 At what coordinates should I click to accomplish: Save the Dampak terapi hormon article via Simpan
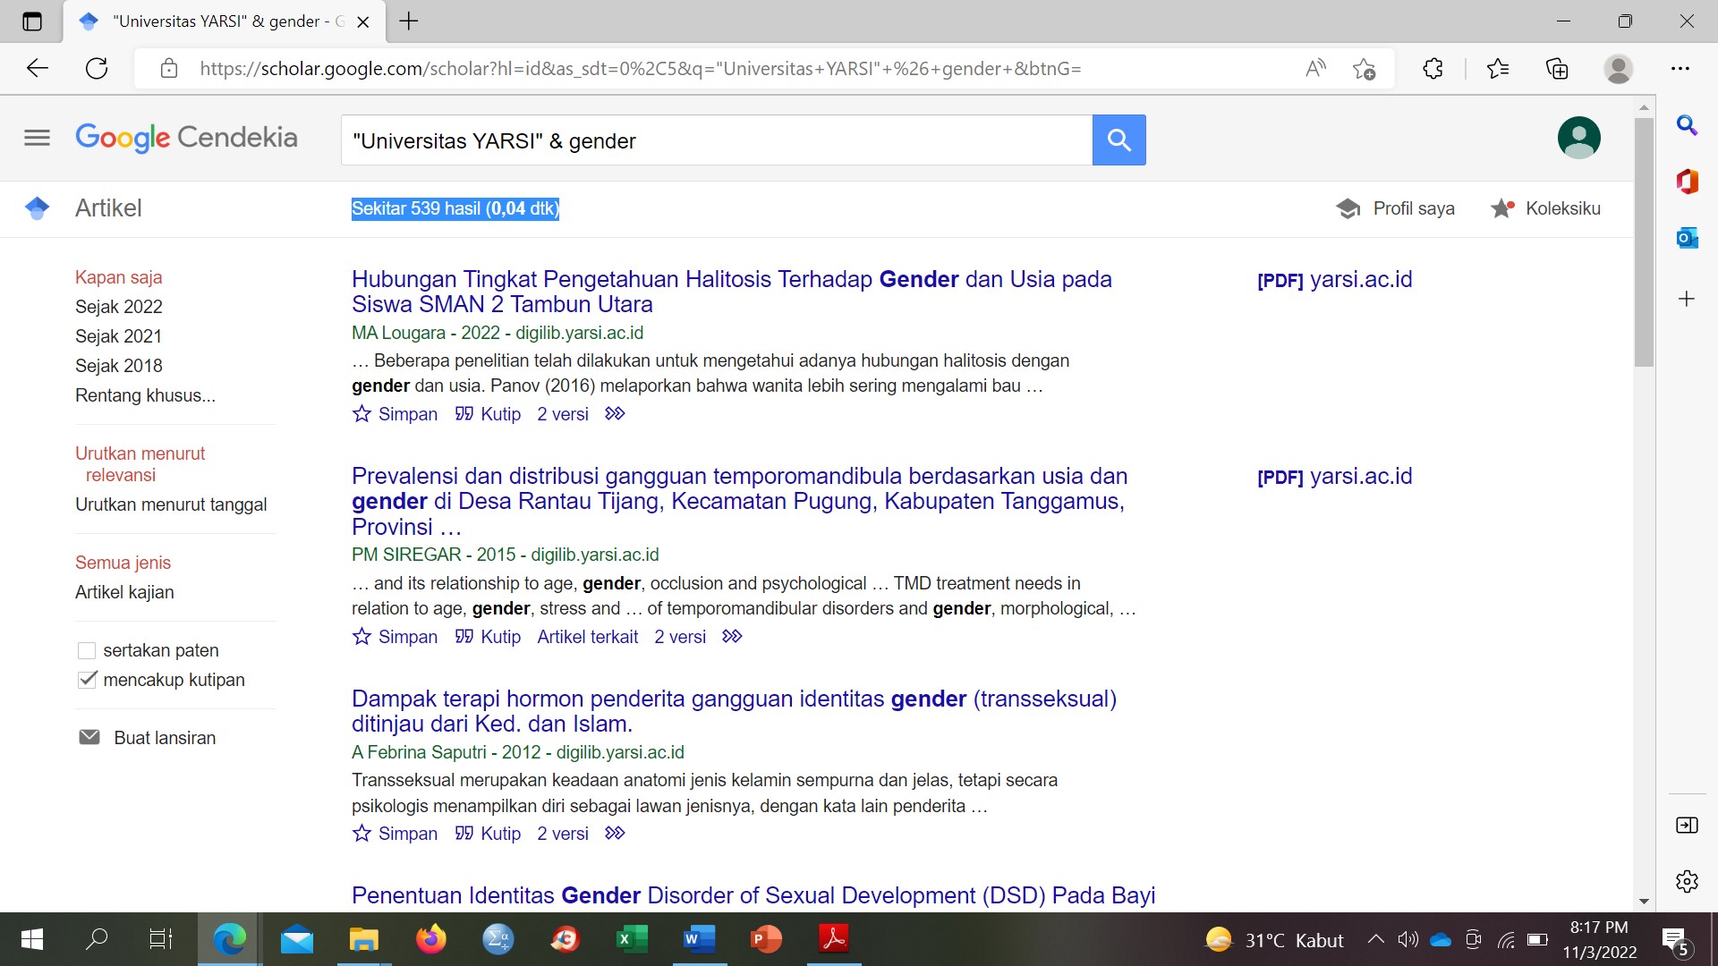(395, 834)
